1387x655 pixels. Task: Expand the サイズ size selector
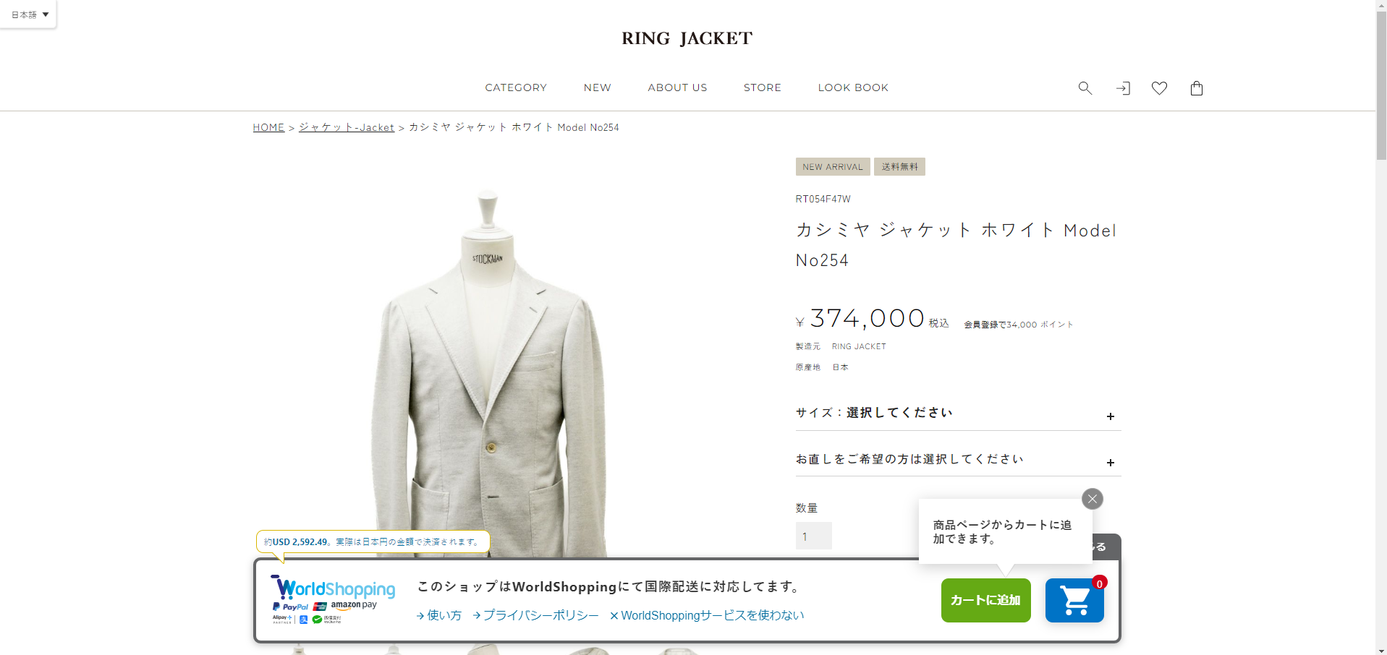[958, 413]
